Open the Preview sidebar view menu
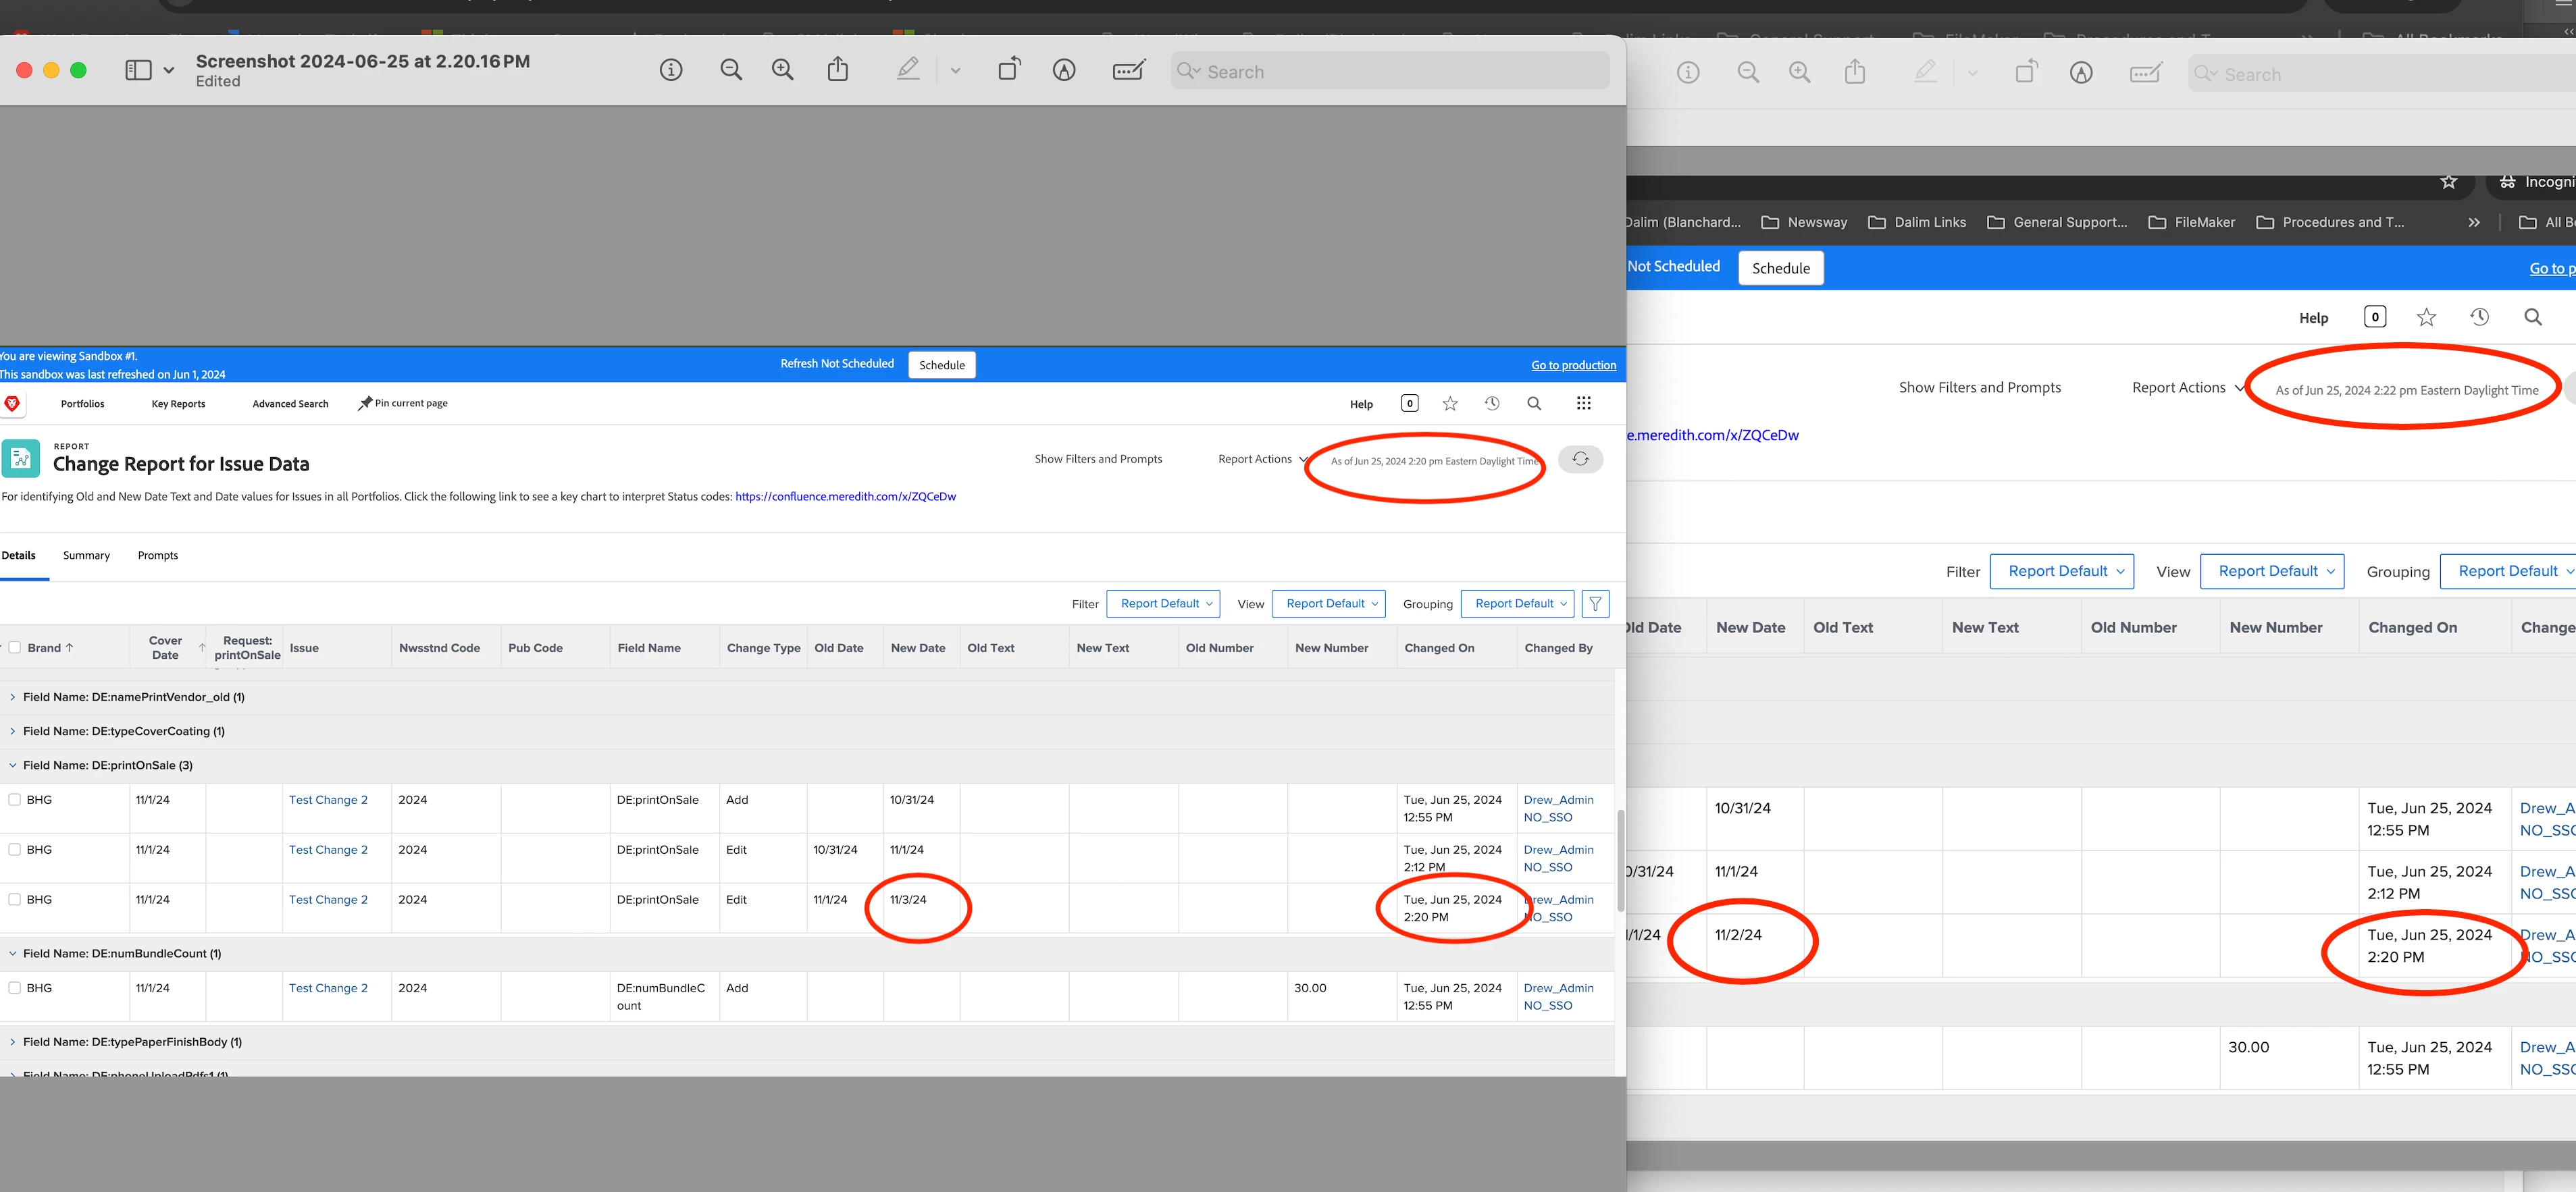The width and height of the screenshot is (2576, 1192). click(x=149, y=70)
